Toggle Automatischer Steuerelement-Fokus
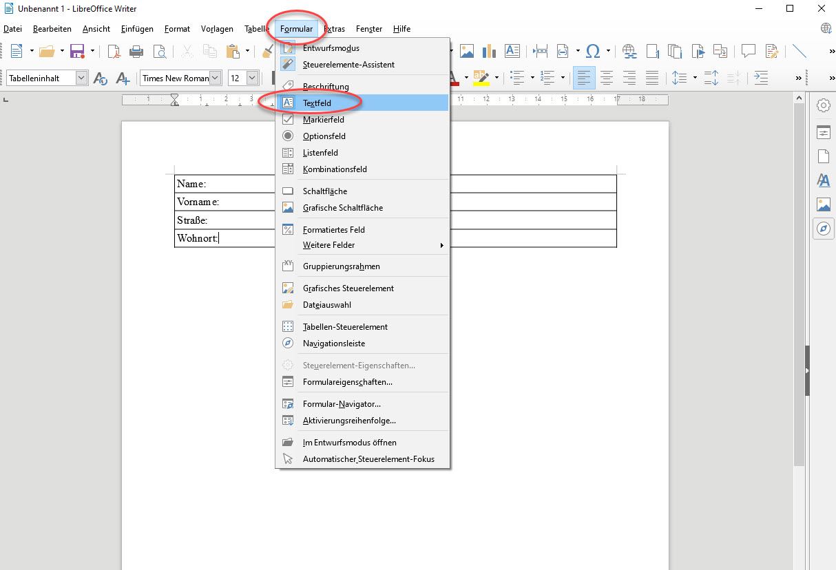The height and width of the screenshot is (570, 836). (x=362, y=459)
